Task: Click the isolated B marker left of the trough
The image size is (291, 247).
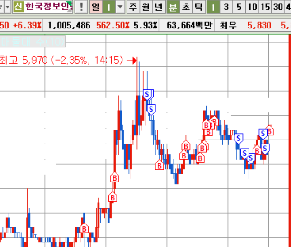Action: click(159, 166)
